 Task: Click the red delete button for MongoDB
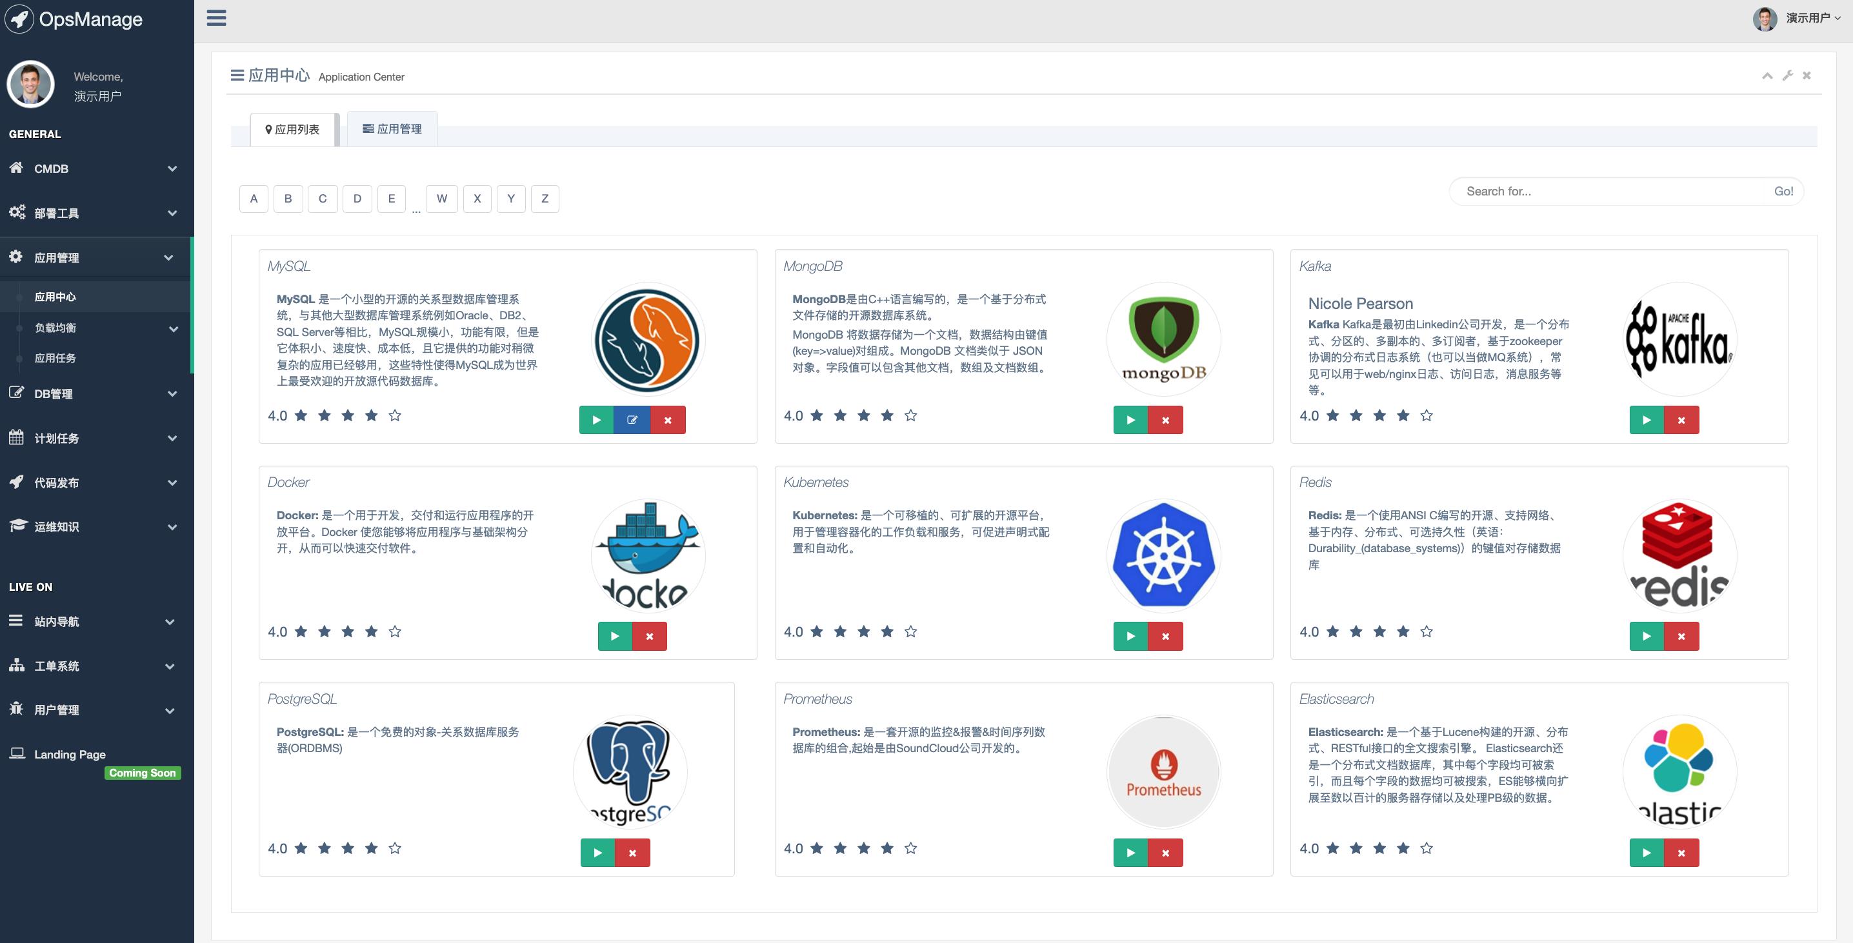[x=1165, y=420]
